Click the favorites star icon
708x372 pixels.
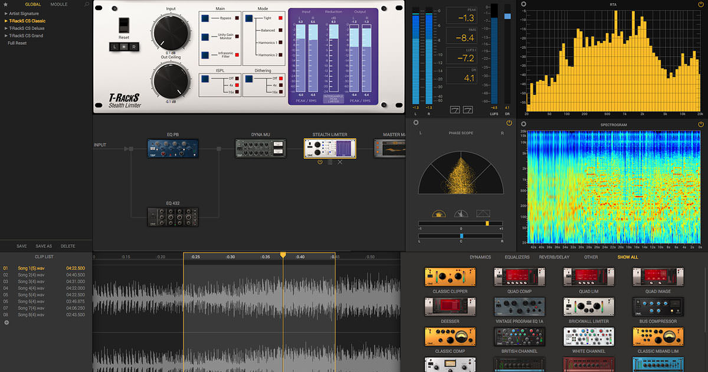click(5, 4)
